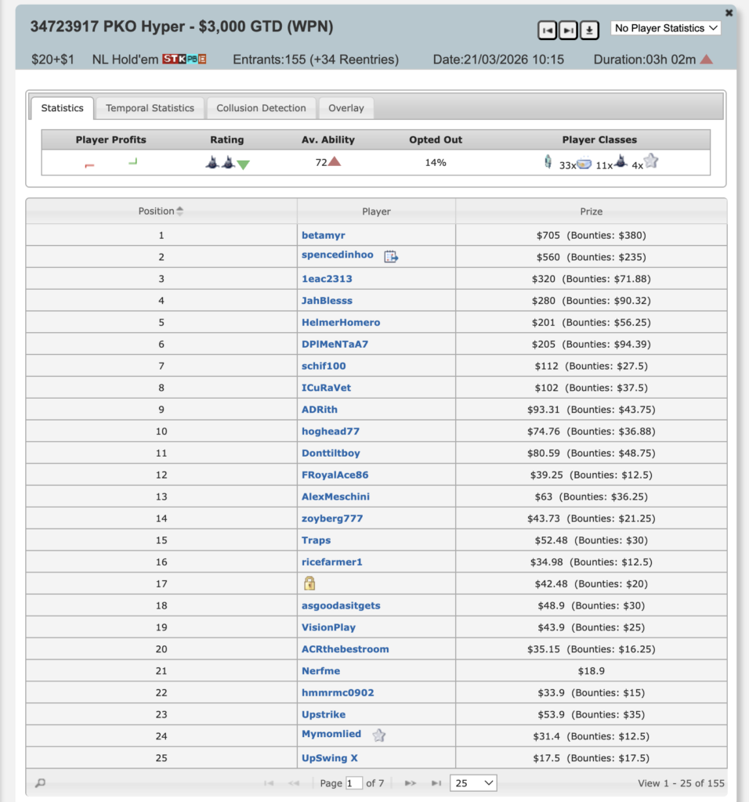Click the fishbowl player class icon
The width and height of the screenshot is (749, 802).
click(x=584, y=163)
